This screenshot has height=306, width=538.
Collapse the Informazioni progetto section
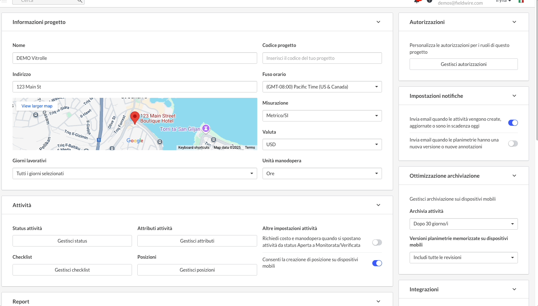[x=378, y=22]
